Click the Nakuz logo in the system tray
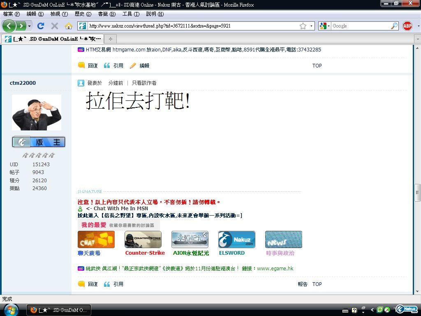Image resolution: width=421 pixels, height=316 pixels. (x=407, y=309)
